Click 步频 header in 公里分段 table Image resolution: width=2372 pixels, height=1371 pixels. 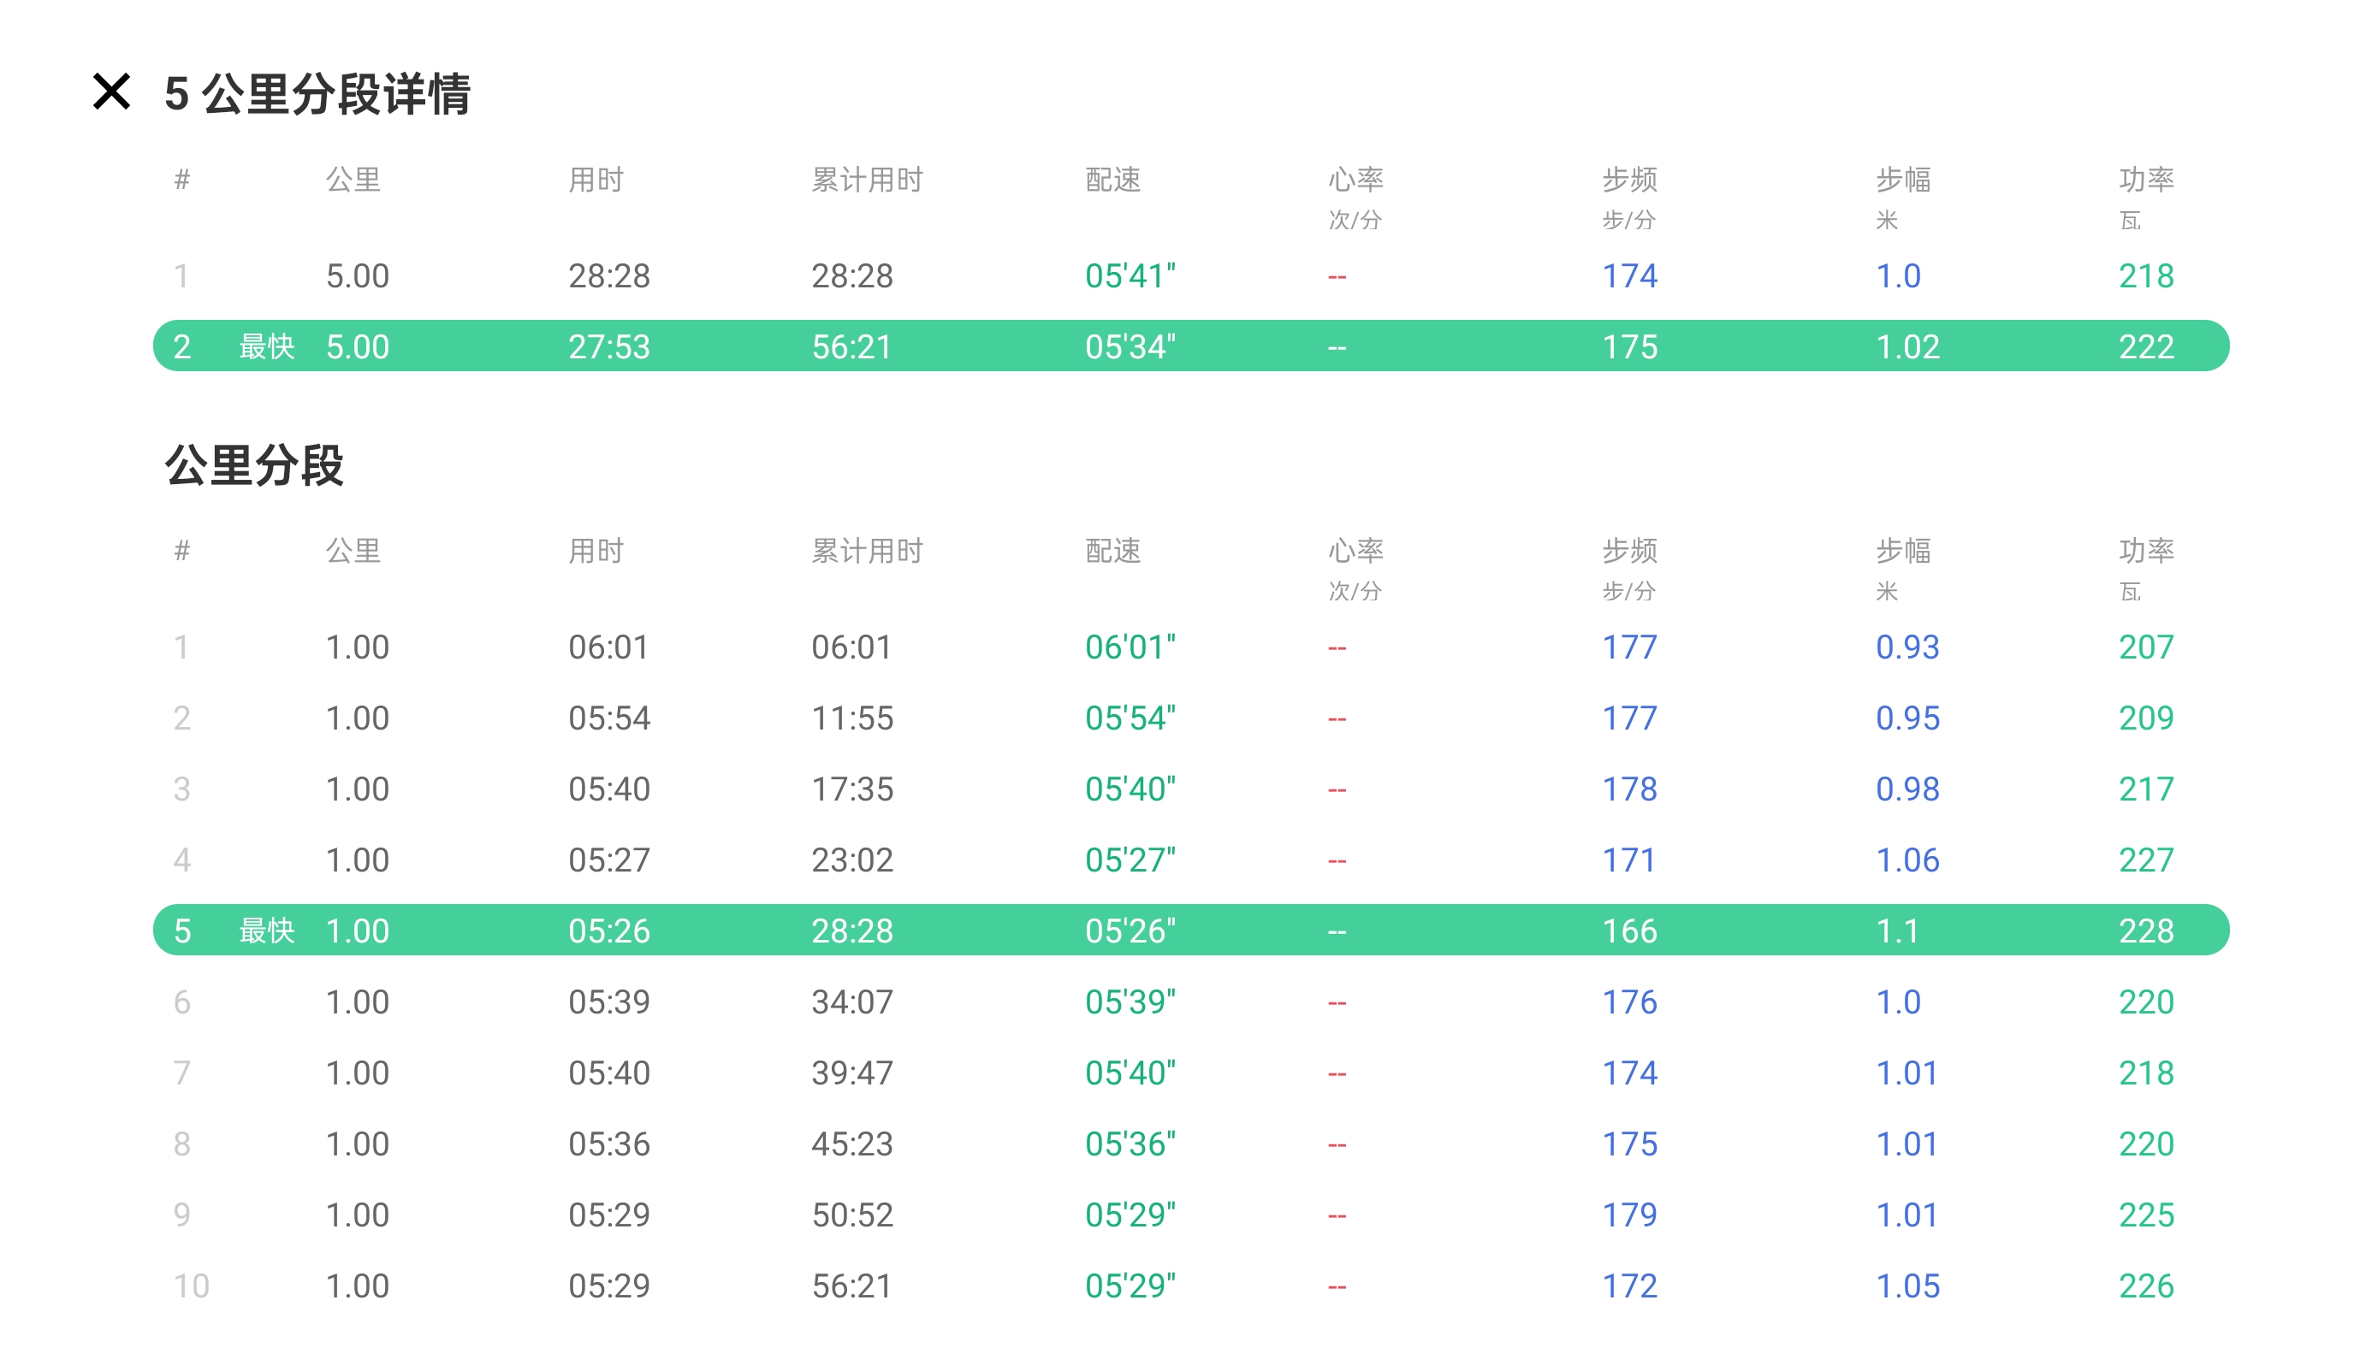point(1629,551)
